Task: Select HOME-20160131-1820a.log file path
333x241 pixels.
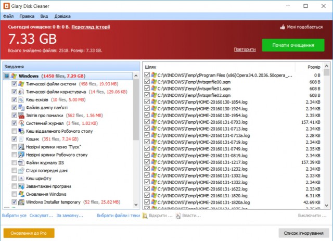Action: click(x=203, y=202)
